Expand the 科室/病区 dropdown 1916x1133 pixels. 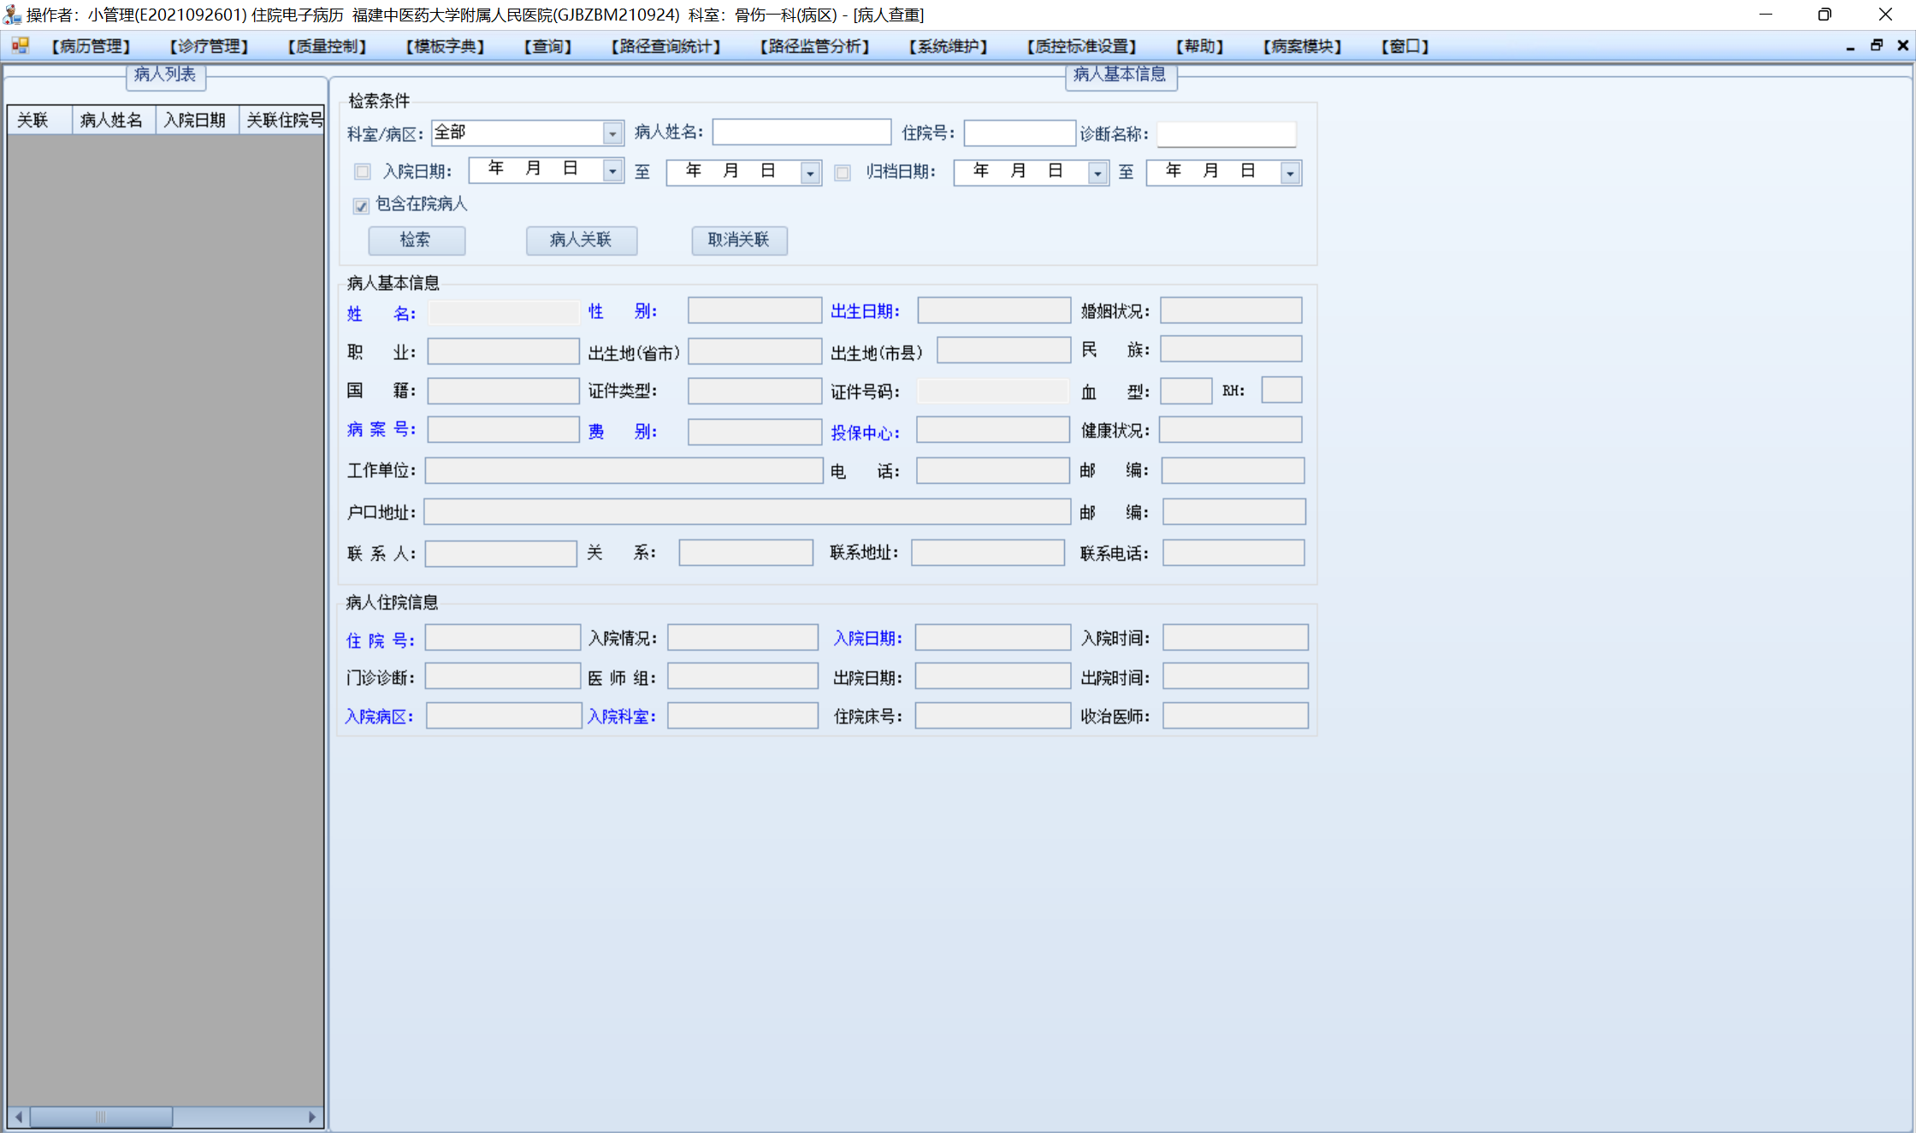pos(612,133)
